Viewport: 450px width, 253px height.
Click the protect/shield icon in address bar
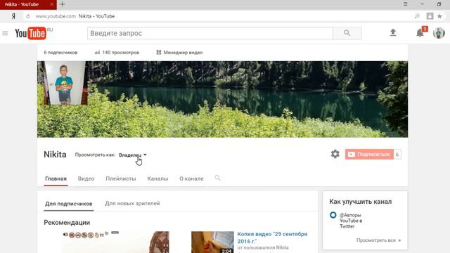pos(430,16)
